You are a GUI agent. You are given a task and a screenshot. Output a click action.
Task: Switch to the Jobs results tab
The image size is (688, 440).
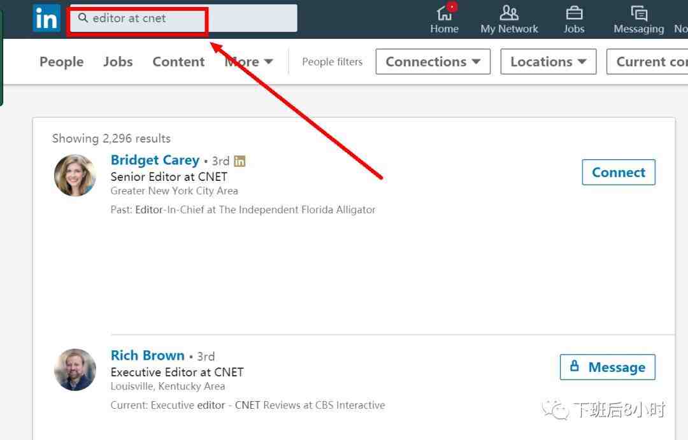[x=118, y=62]
